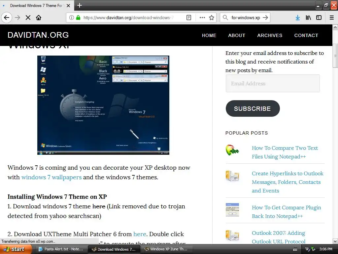Follow the 'windows 7 wallpapers' link
338x254 pixels.
51,177
